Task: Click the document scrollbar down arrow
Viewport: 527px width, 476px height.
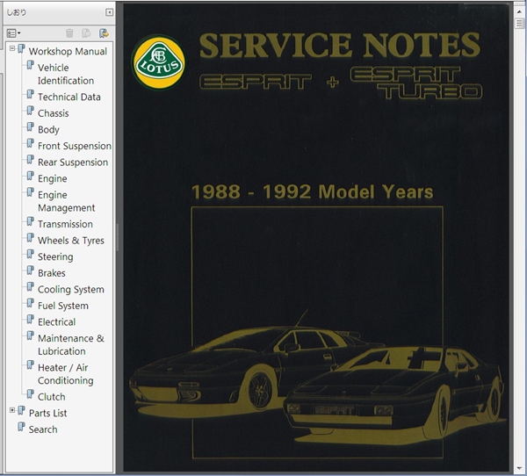Action: [x=520, y=468]
